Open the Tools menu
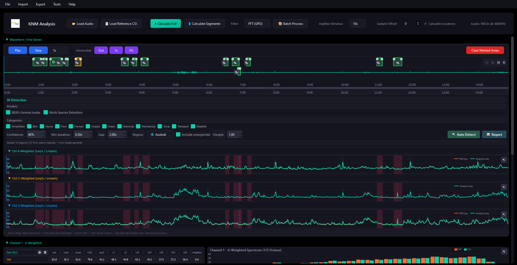This screenshot has width=517, height=265. point(57,4)
